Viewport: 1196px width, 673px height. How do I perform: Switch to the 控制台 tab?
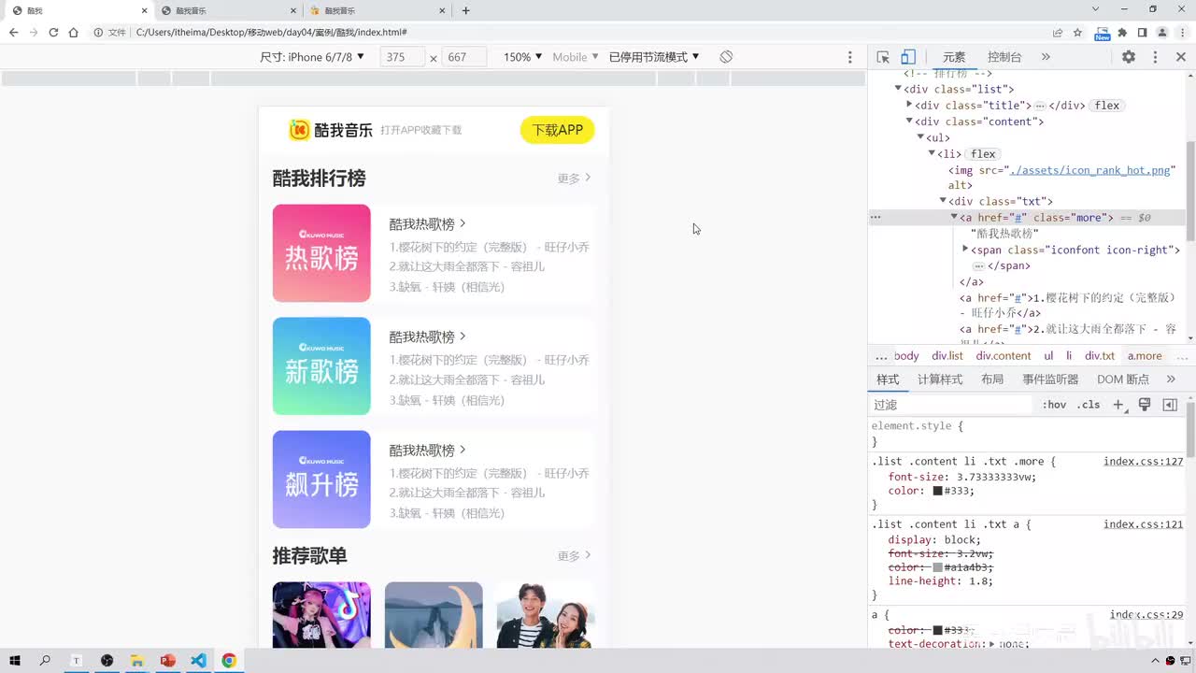point(1004,57)
